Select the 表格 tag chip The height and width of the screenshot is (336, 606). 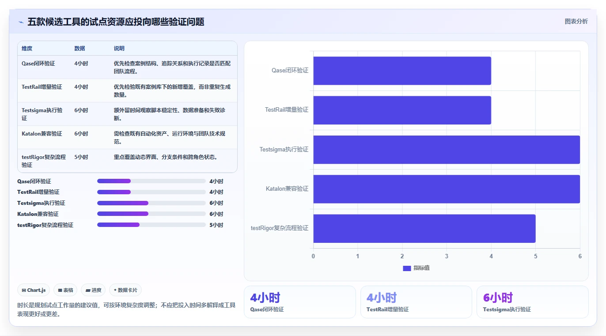(x=65, y=290)
